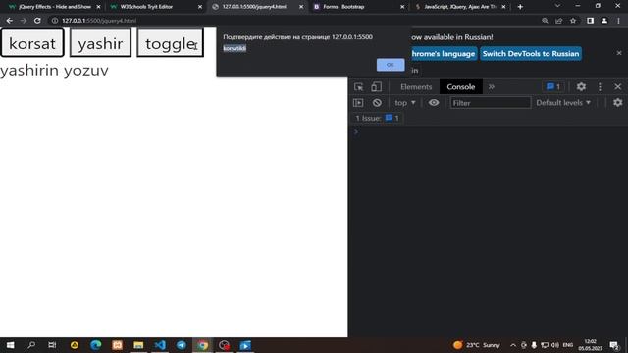
Task: Expand more DevTools tabs chevron
Action: coord(492,87)
